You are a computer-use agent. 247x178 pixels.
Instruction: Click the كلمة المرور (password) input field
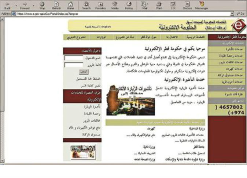pyautogui.click(x=74, y=65)
